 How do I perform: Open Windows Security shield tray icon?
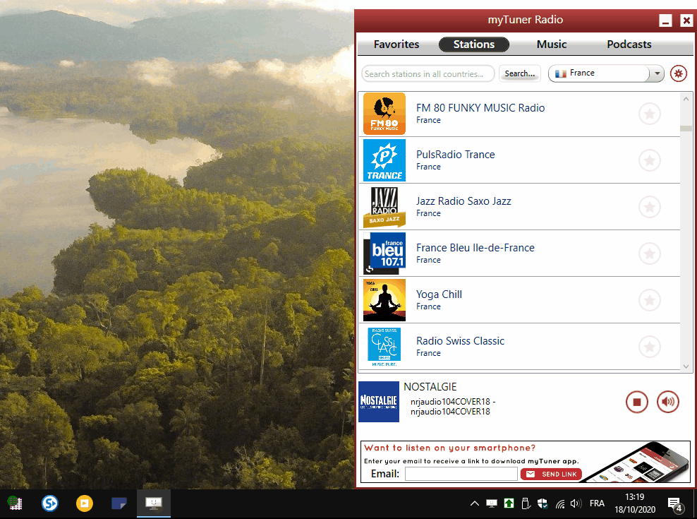543,503
